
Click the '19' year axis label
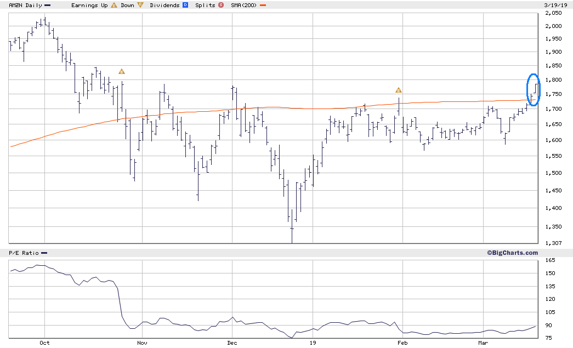[x=313, y=343]
